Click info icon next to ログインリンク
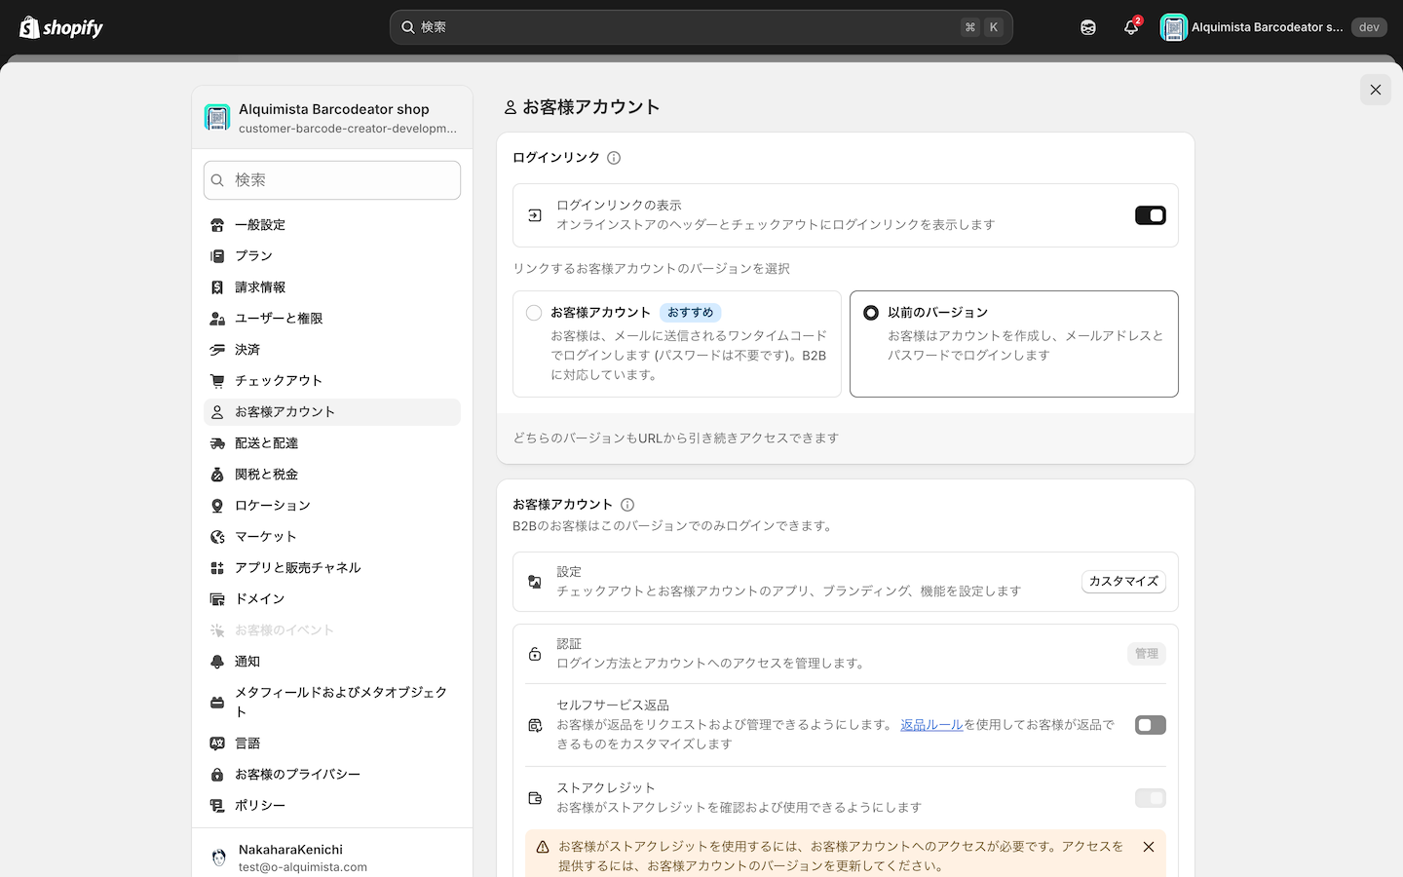This screenshot has width=1403, height=877. pos(614,158)
